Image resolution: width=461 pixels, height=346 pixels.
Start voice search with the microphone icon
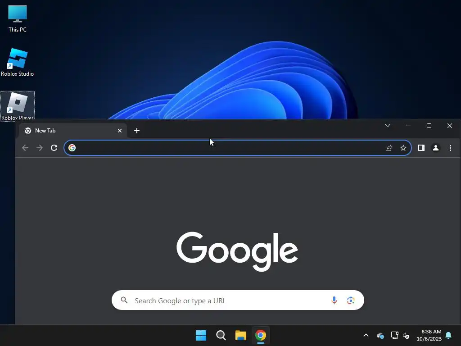[334, 300]
